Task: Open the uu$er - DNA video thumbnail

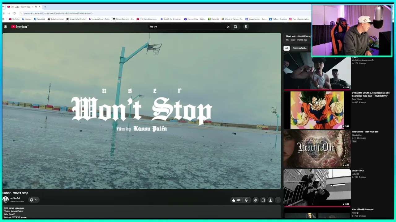Action: [x=317, y=188]
